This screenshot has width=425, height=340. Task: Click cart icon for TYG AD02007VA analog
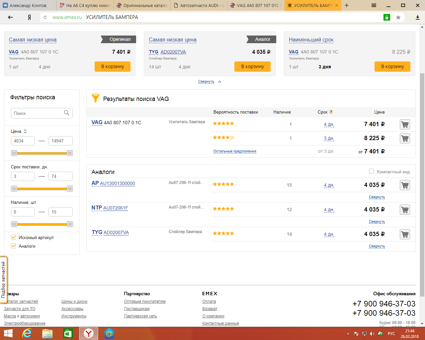point(405,234)
